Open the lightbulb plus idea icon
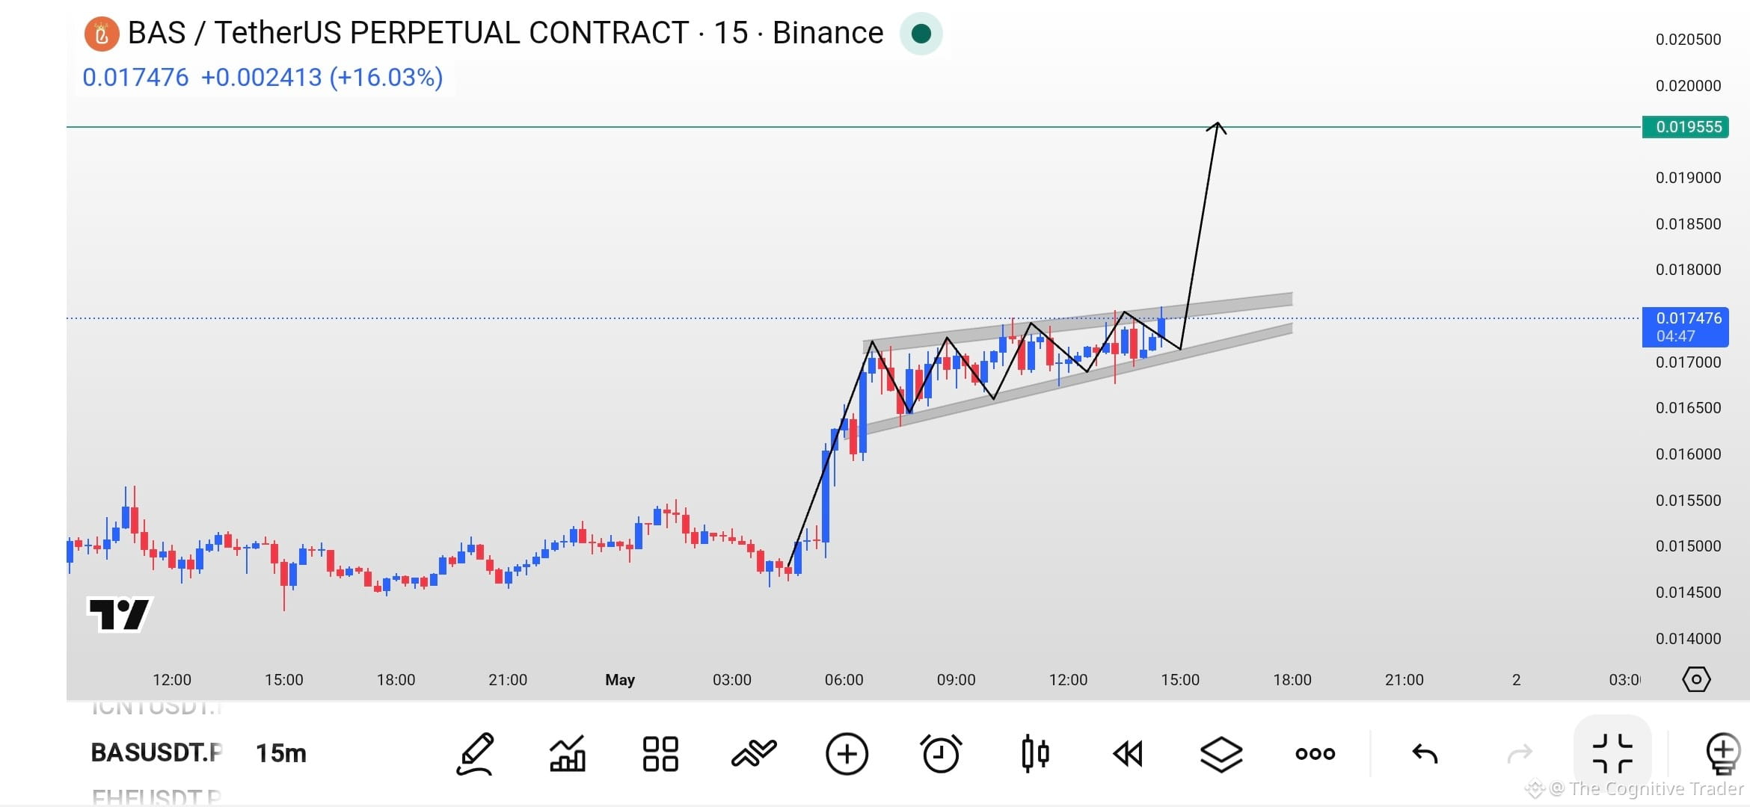Viewport: 1750px width, 807px height. [x=1723, y=754]
